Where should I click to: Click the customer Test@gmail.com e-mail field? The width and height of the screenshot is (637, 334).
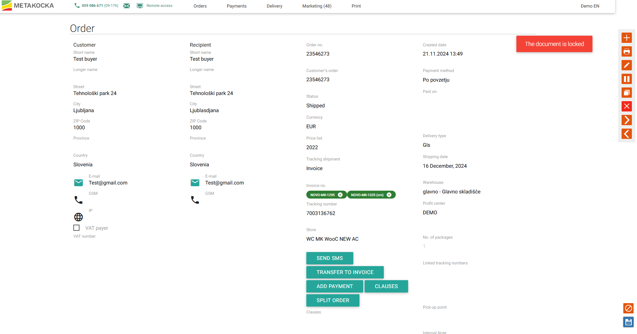(108, 183)
